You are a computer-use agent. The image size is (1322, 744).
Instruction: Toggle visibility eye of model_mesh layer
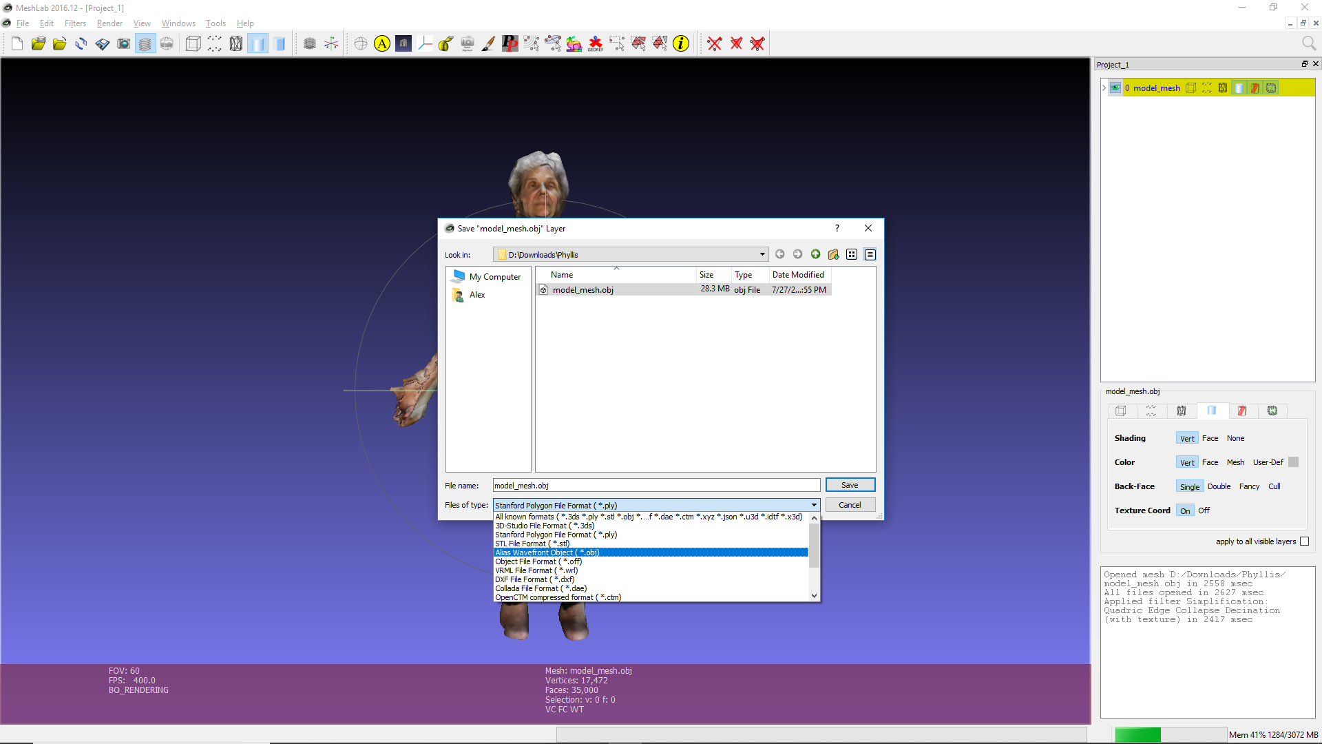click(1116, 87)
